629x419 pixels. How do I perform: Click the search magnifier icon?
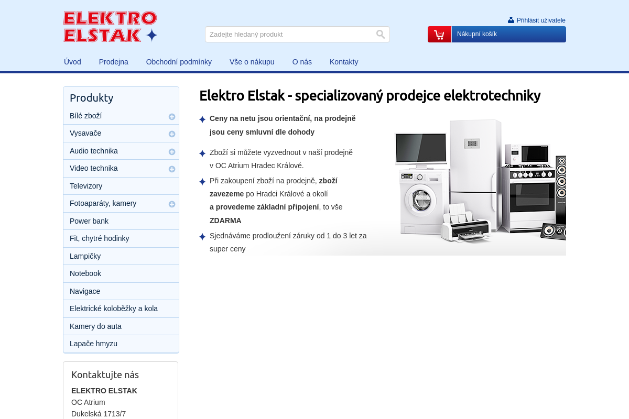coord(380,34)
